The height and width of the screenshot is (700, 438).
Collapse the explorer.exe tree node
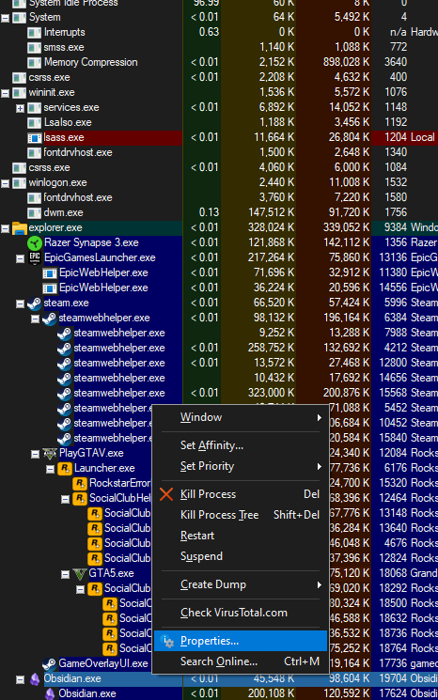coord(5,228)
